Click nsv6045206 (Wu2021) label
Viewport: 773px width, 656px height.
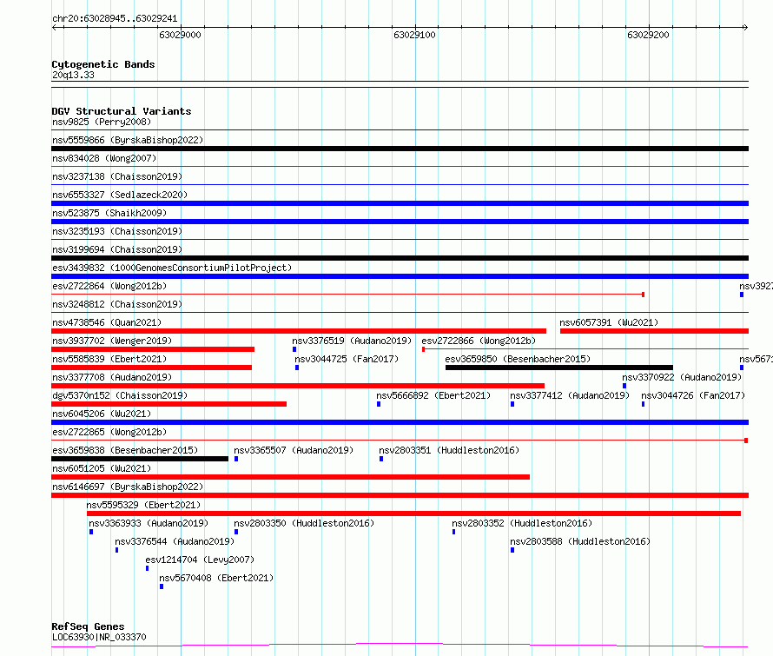point(102,414)
